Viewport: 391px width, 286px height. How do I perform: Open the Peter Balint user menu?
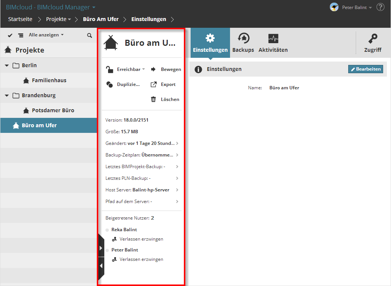coord(357,8)
